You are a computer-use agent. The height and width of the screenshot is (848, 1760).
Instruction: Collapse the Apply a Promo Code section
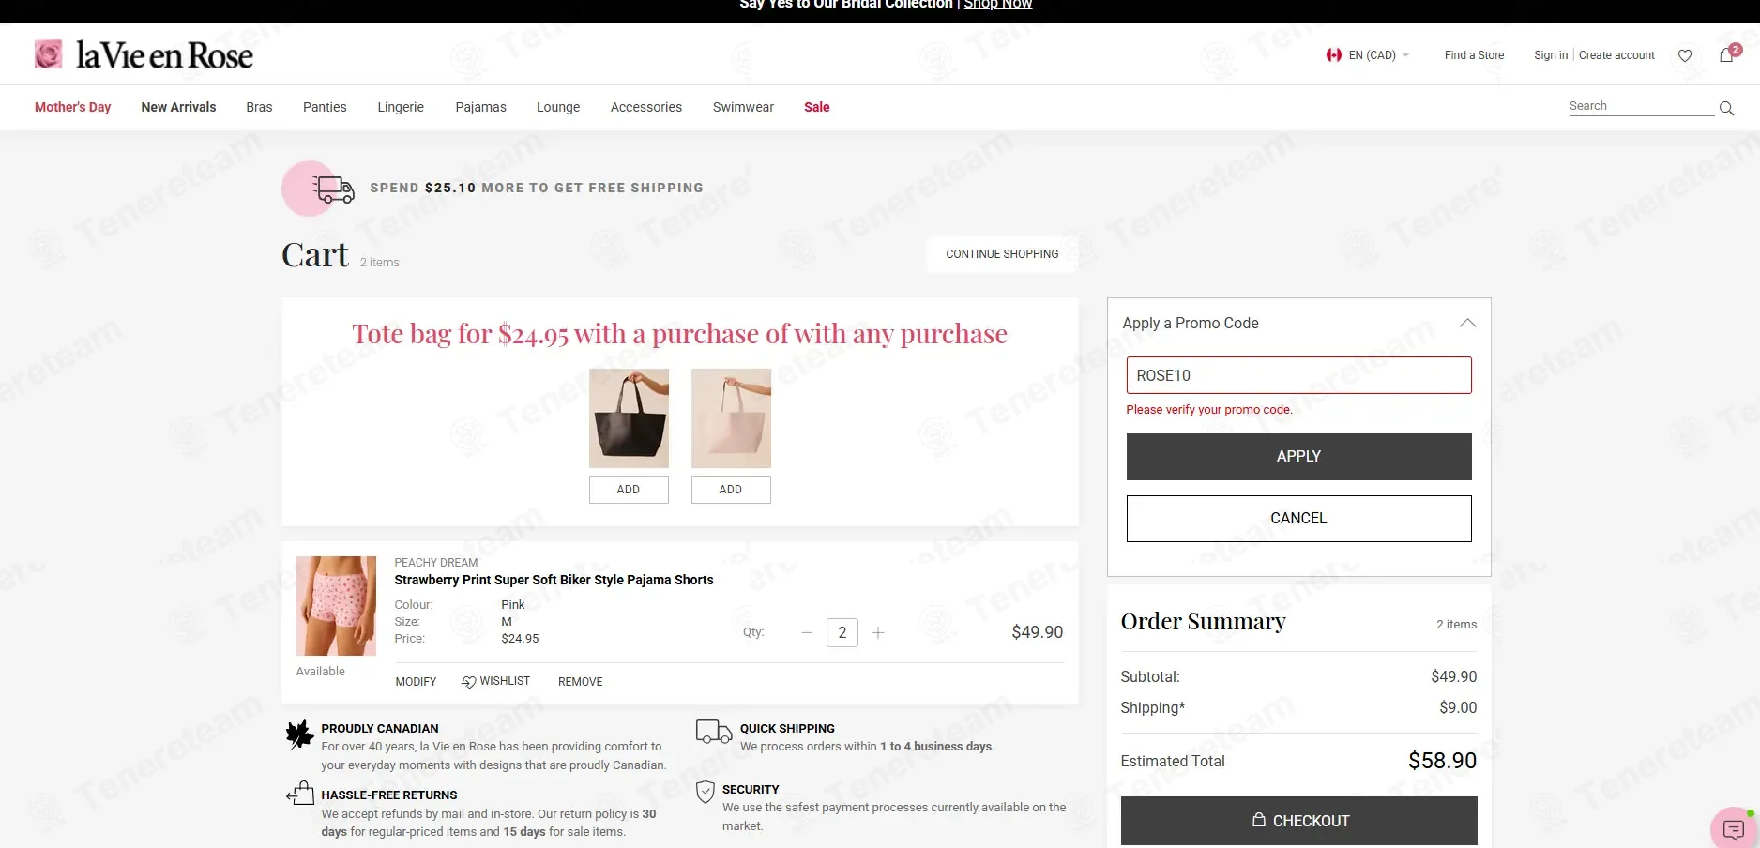pyautogui.click(x=1468, y=323)
